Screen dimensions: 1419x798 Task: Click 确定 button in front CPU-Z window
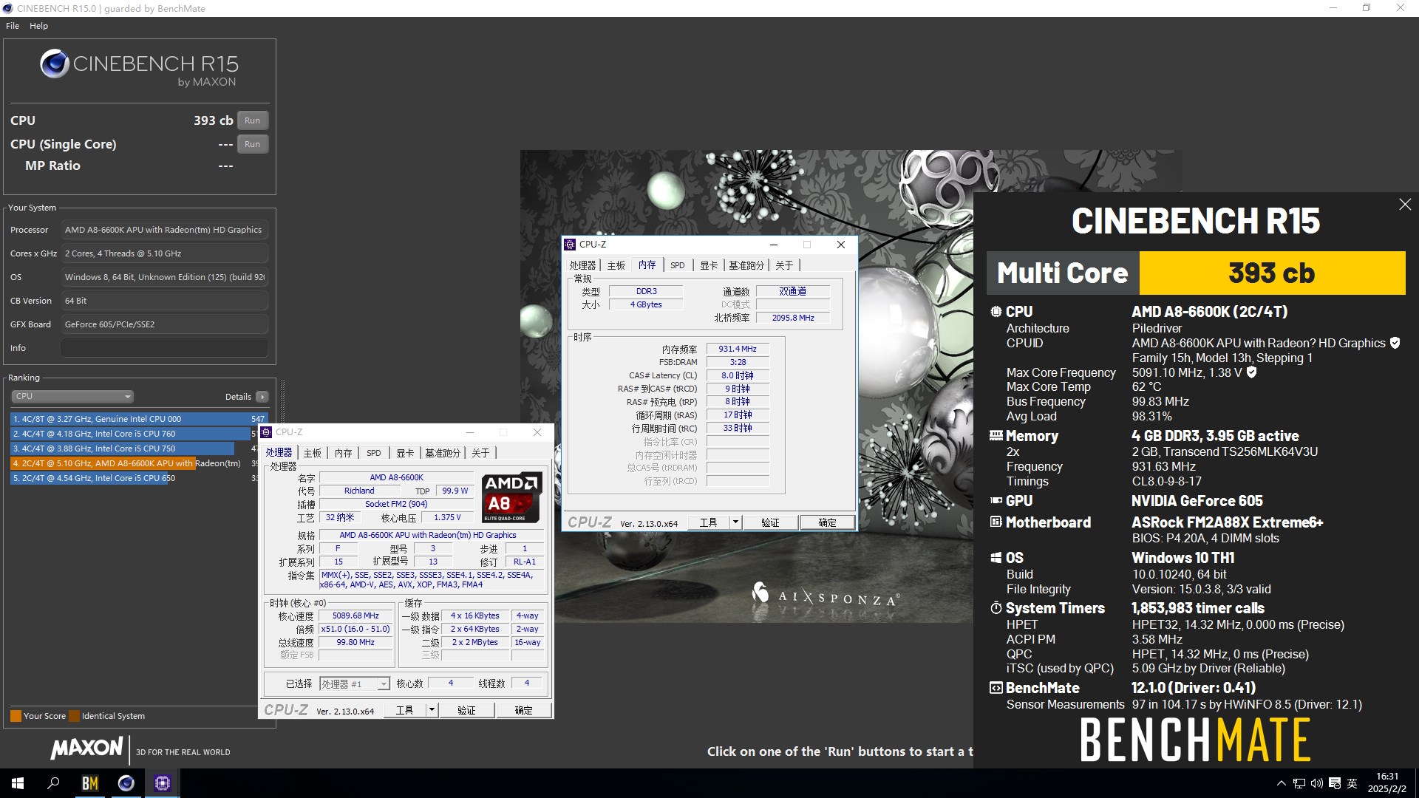(523, 710)
